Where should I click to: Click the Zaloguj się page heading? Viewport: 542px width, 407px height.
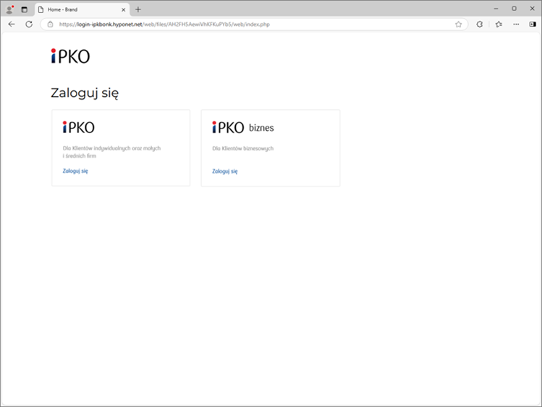click(85, 93)
